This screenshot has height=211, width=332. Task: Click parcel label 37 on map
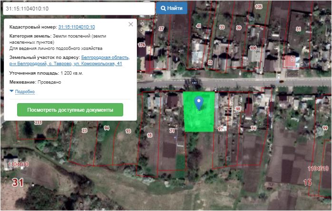pyautogui.click(x=161, y=29)
